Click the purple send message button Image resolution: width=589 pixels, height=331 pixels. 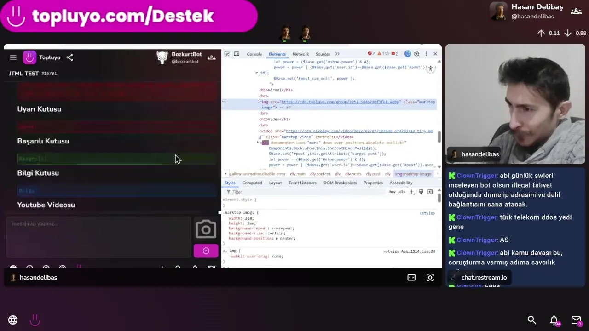(206, 251)
